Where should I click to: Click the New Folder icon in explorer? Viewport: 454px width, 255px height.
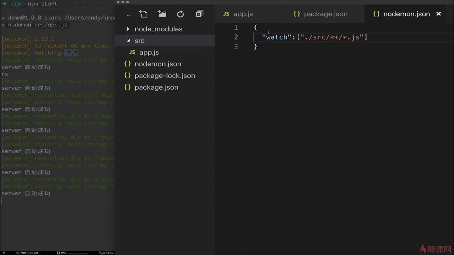click(162, 14)
